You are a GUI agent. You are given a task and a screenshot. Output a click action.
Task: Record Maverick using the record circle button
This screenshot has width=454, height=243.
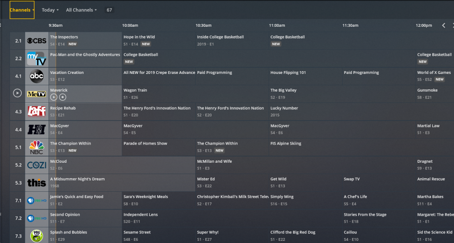tap(63, 97)
